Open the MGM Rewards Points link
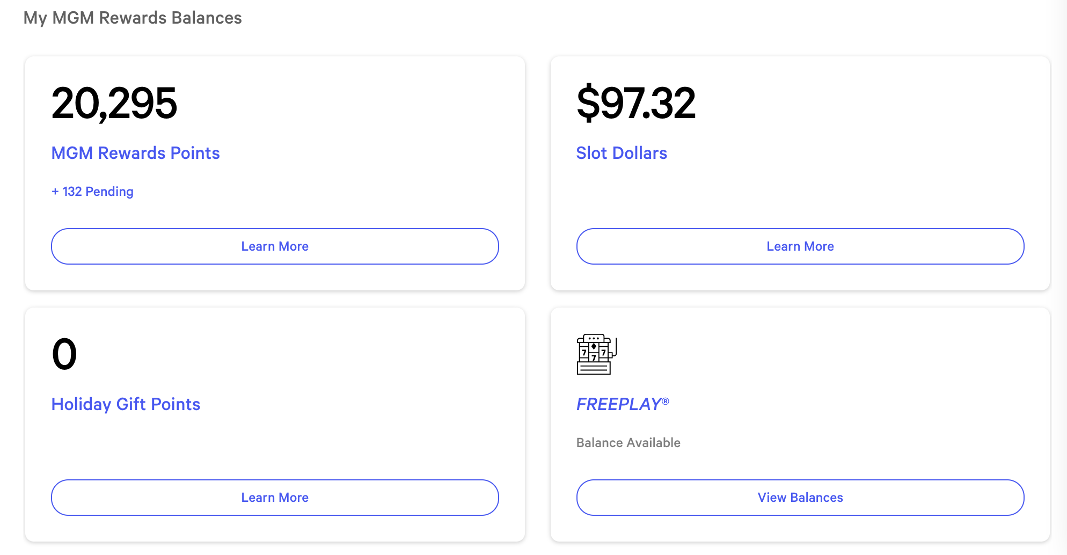 135,153
